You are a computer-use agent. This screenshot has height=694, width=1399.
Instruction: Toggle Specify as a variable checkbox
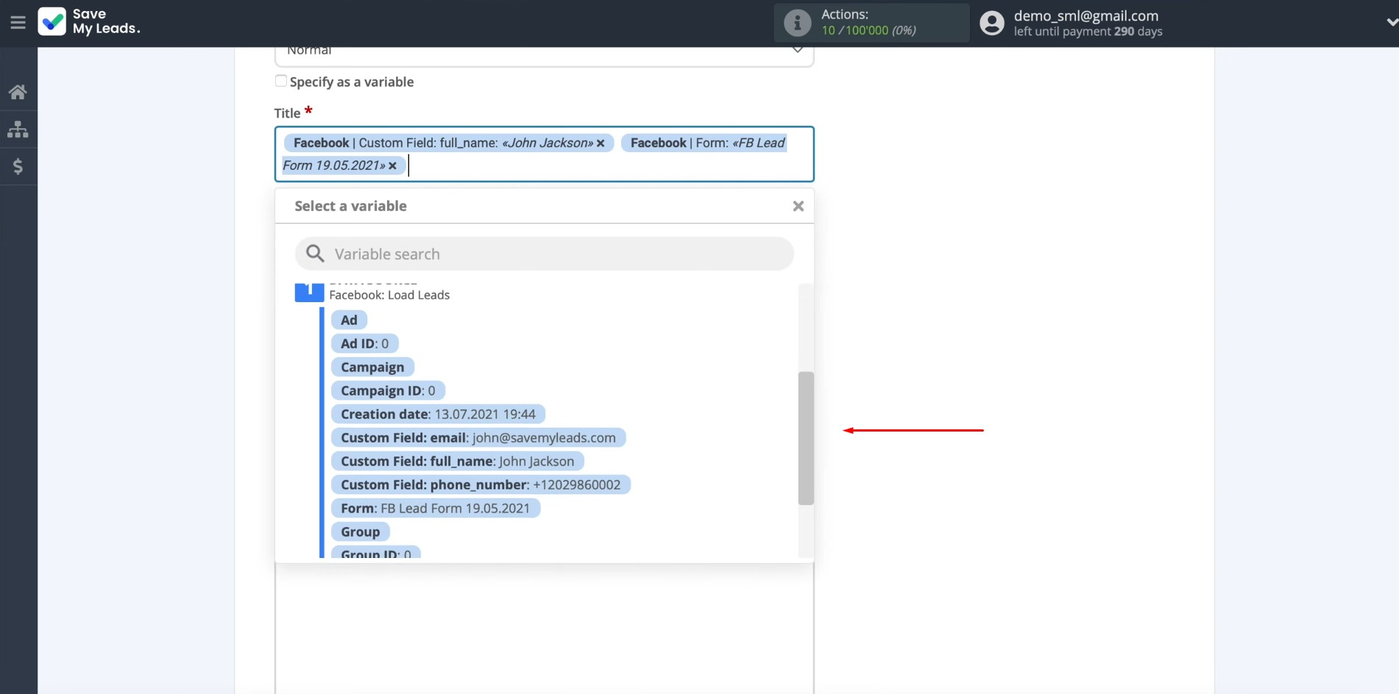coord(281,81)
